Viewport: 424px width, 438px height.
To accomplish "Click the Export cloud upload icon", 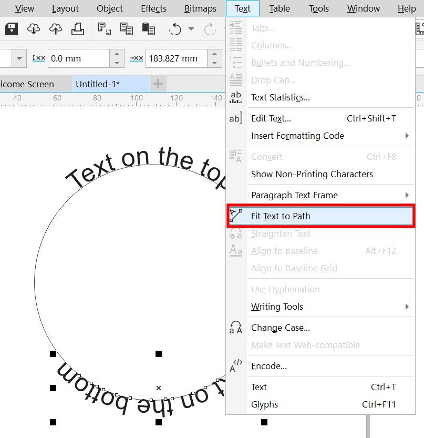I will pyautogui.click(x=55, y=29).
